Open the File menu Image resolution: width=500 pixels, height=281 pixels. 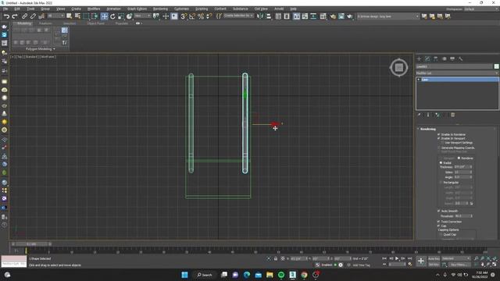pos(5,9)
